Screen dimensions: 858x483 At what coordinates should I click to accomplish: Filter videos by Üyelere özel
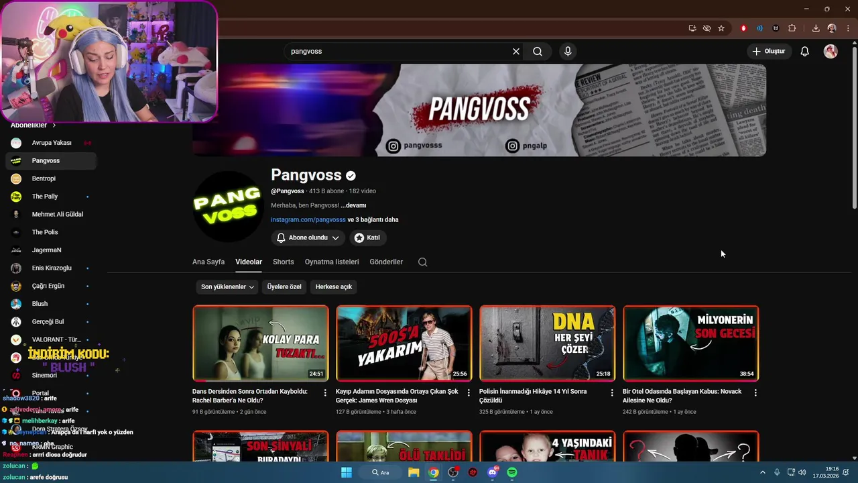click(284, 286)
